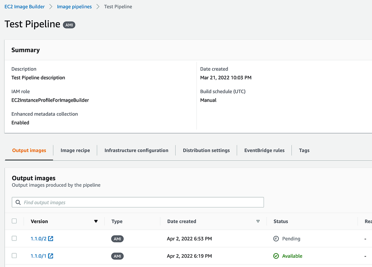Viewport: 372px width, 267px height.
Task: Click the 'Summary' panel heading
Action: [26, 50]
